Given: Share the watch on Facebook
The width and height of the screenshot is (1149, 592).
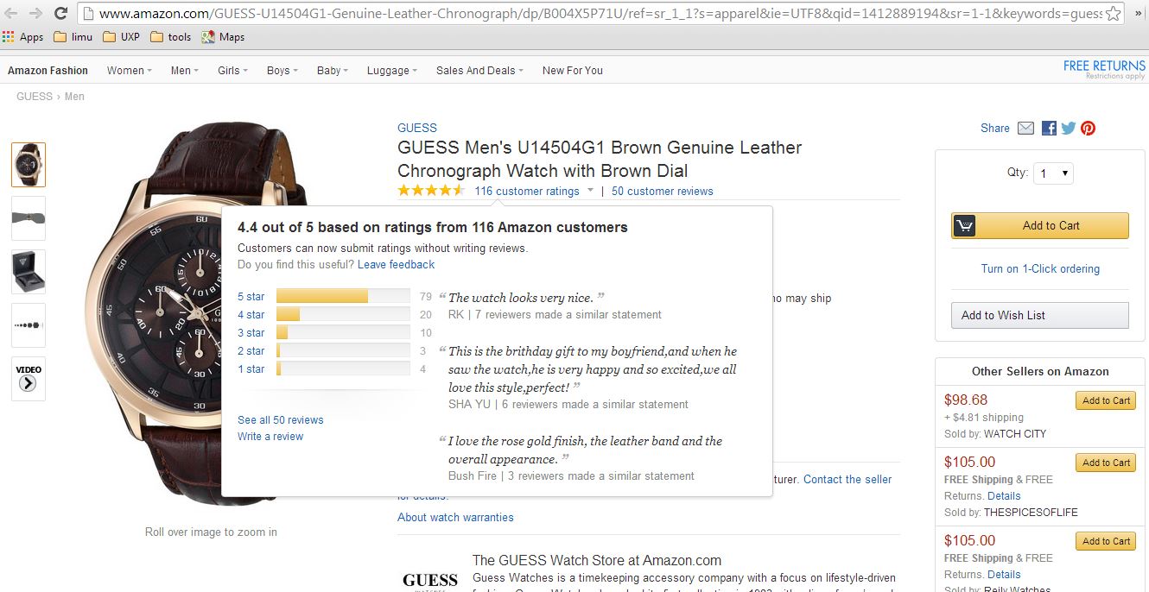Looking at the screenshot, I should (x=1049, y=129).
